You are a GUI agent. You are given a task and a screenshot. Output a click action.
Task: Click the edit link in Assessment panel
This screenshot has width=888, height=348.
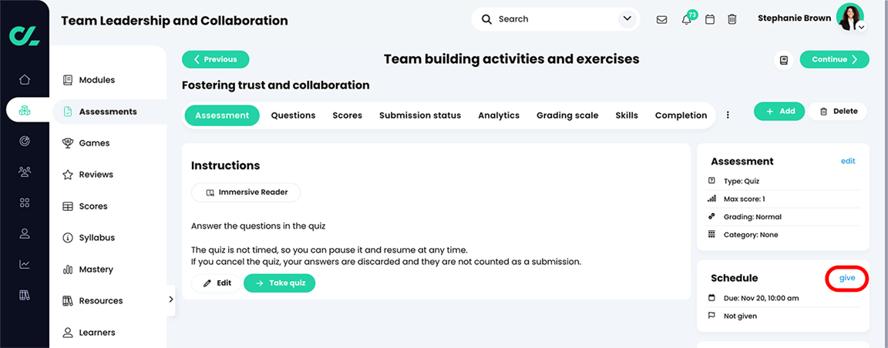click(x=848, y=161)
